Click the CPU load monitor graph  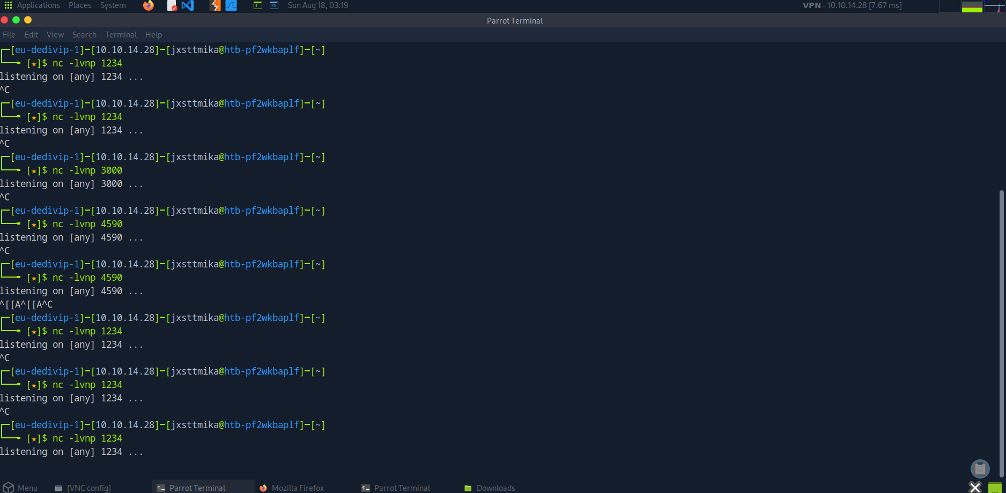[950, 6]
